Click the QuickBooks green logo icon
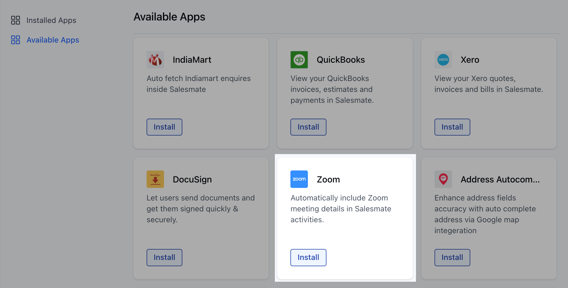The width and height of the screenshot is (568, 288). (x=299, y=60)
